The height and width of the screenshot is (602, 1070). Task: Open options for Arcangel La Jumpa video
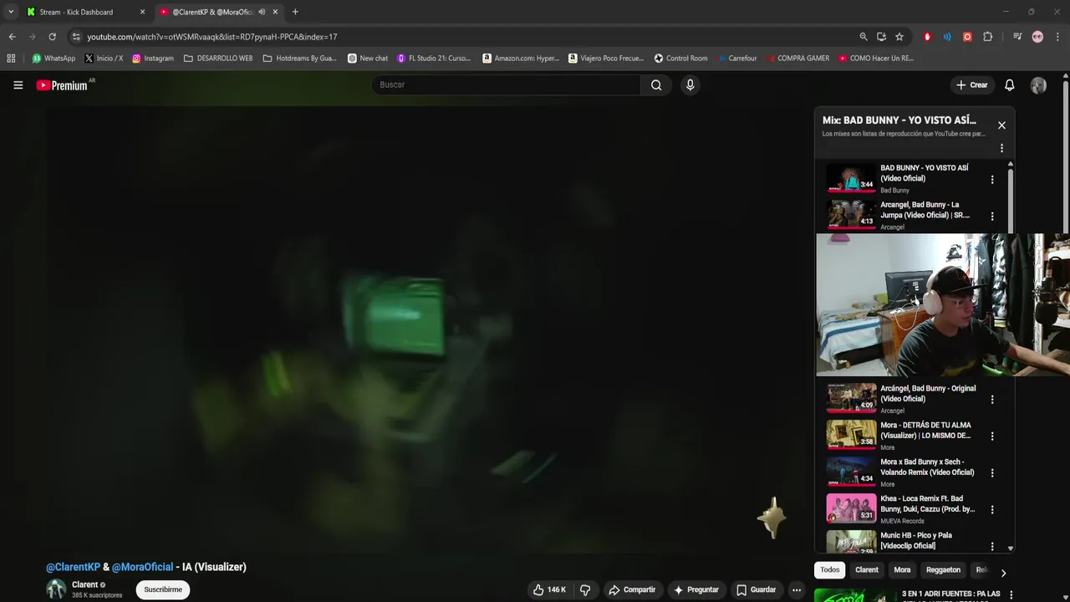point(992,216)
